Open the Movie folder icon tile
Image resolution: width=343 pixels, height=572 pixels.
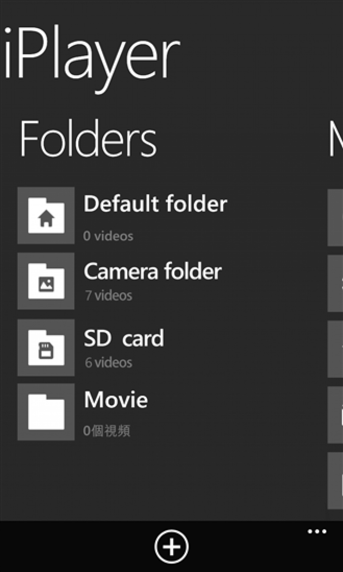pos(46,412)
